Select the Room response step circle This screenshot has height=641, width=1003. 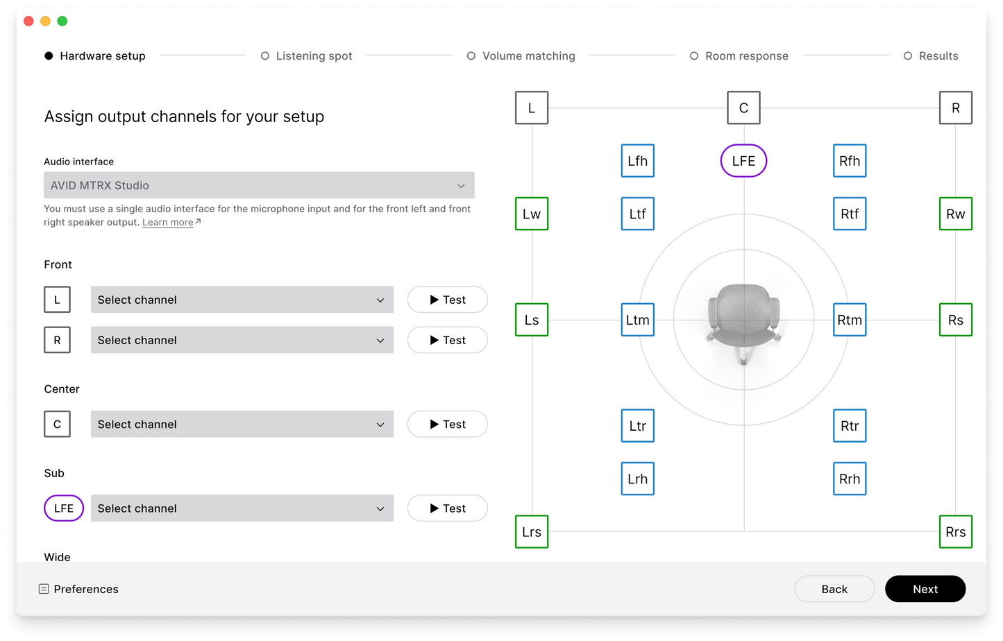pos(694,55)
